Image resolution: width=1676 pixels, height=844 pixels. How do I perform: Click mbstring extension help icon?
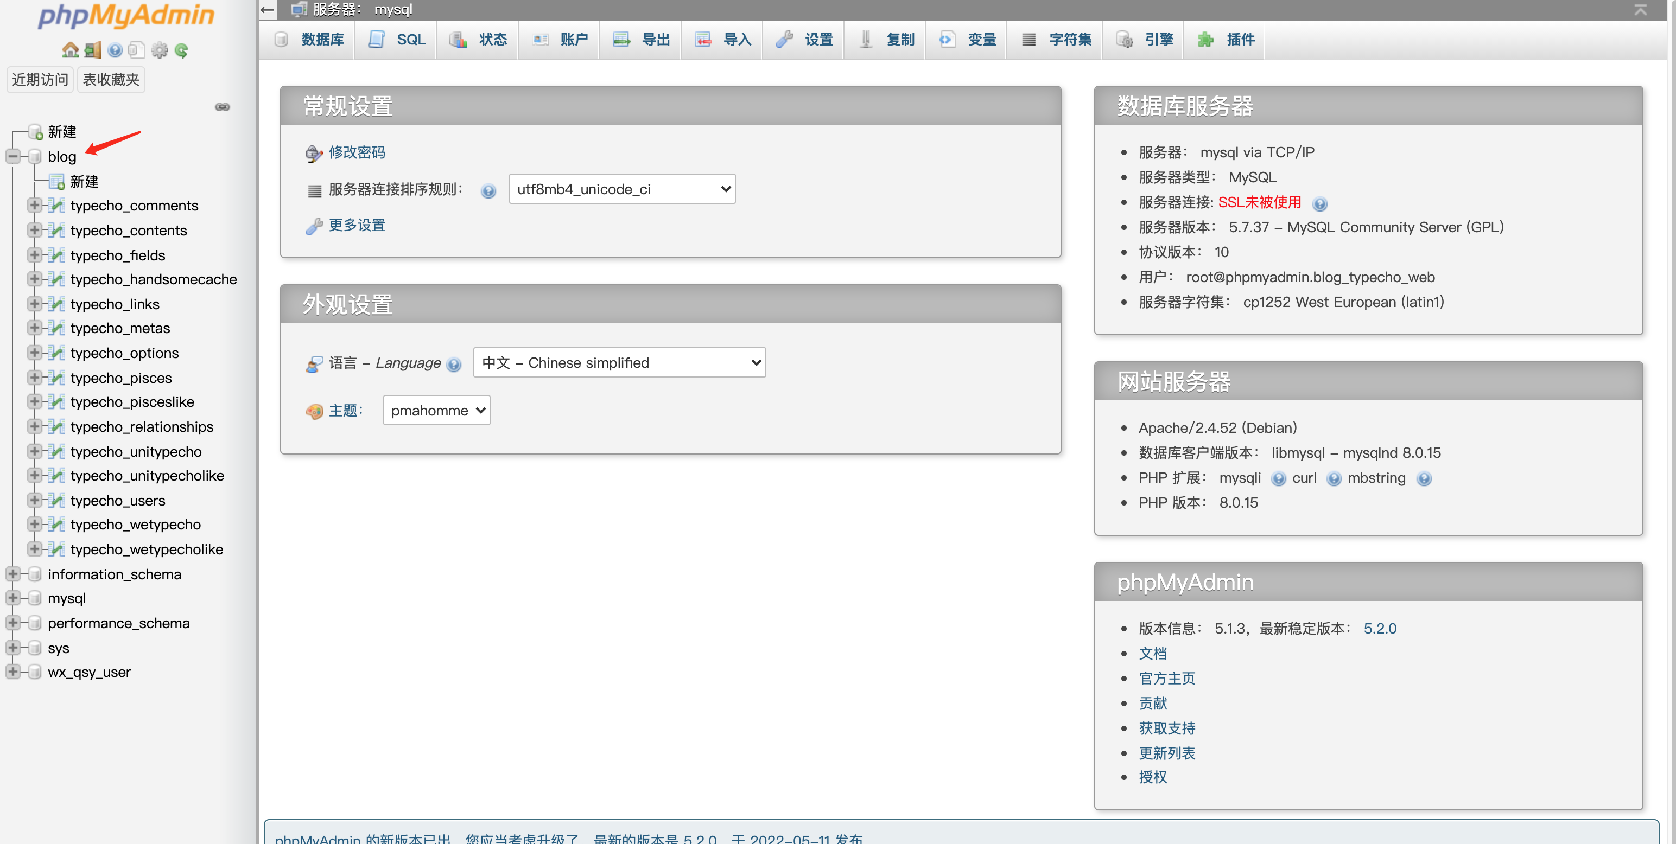1424,478
